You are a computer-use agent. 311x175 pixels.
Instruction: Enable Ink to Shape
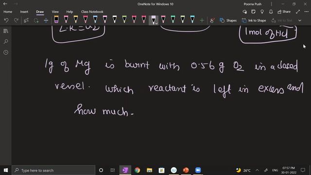coord(254,20)
